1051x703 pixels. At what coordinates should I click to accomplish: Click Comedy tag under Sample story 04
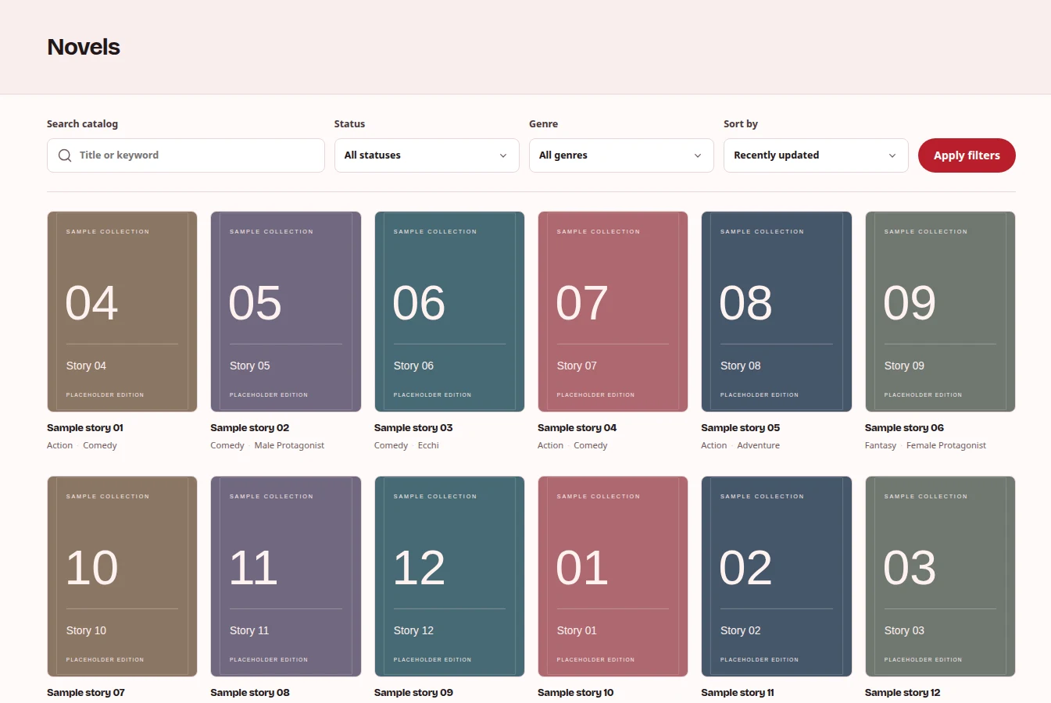pyautogui.click(x=591, y=445)
